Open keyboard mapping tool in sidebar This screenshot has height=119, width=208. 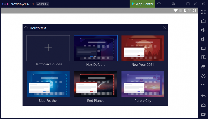click(x=203, y=21)
